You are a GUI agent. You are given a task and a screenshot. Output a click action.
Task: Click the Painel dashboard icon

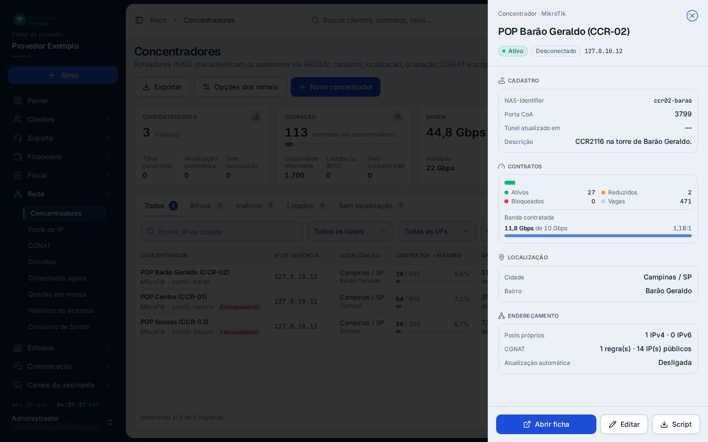(x=18, y=101)
